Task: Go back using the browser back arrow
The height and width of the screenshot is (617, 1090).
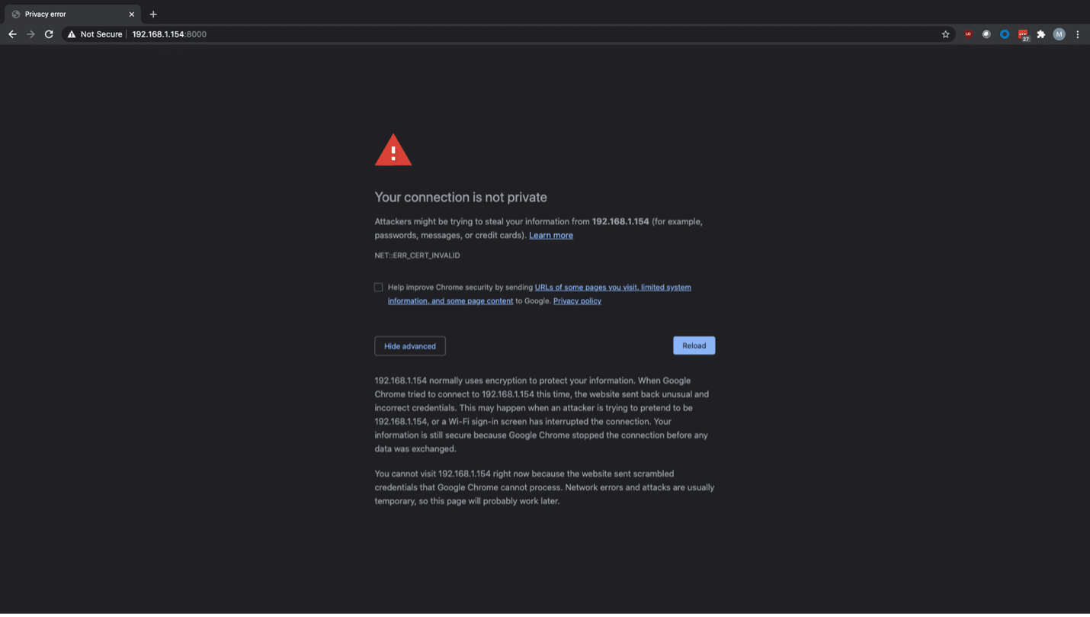Action: 12,34
